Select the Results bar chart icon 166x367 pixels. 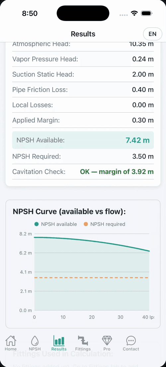tap(59, 341)
